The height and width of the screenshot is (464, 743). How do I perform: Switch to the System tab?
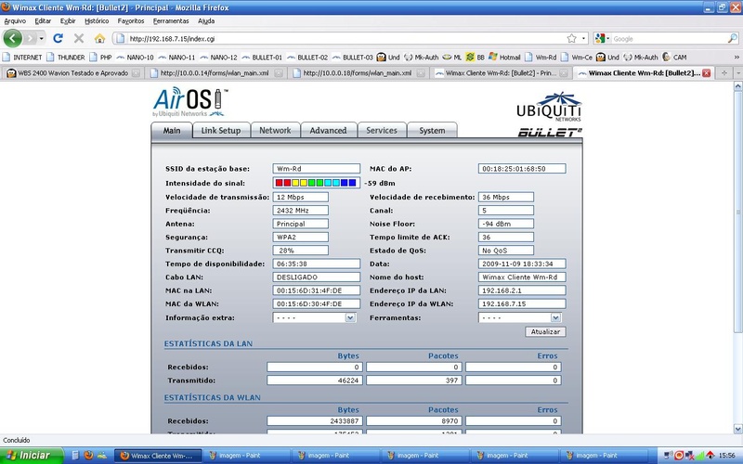tap(432, 130)
